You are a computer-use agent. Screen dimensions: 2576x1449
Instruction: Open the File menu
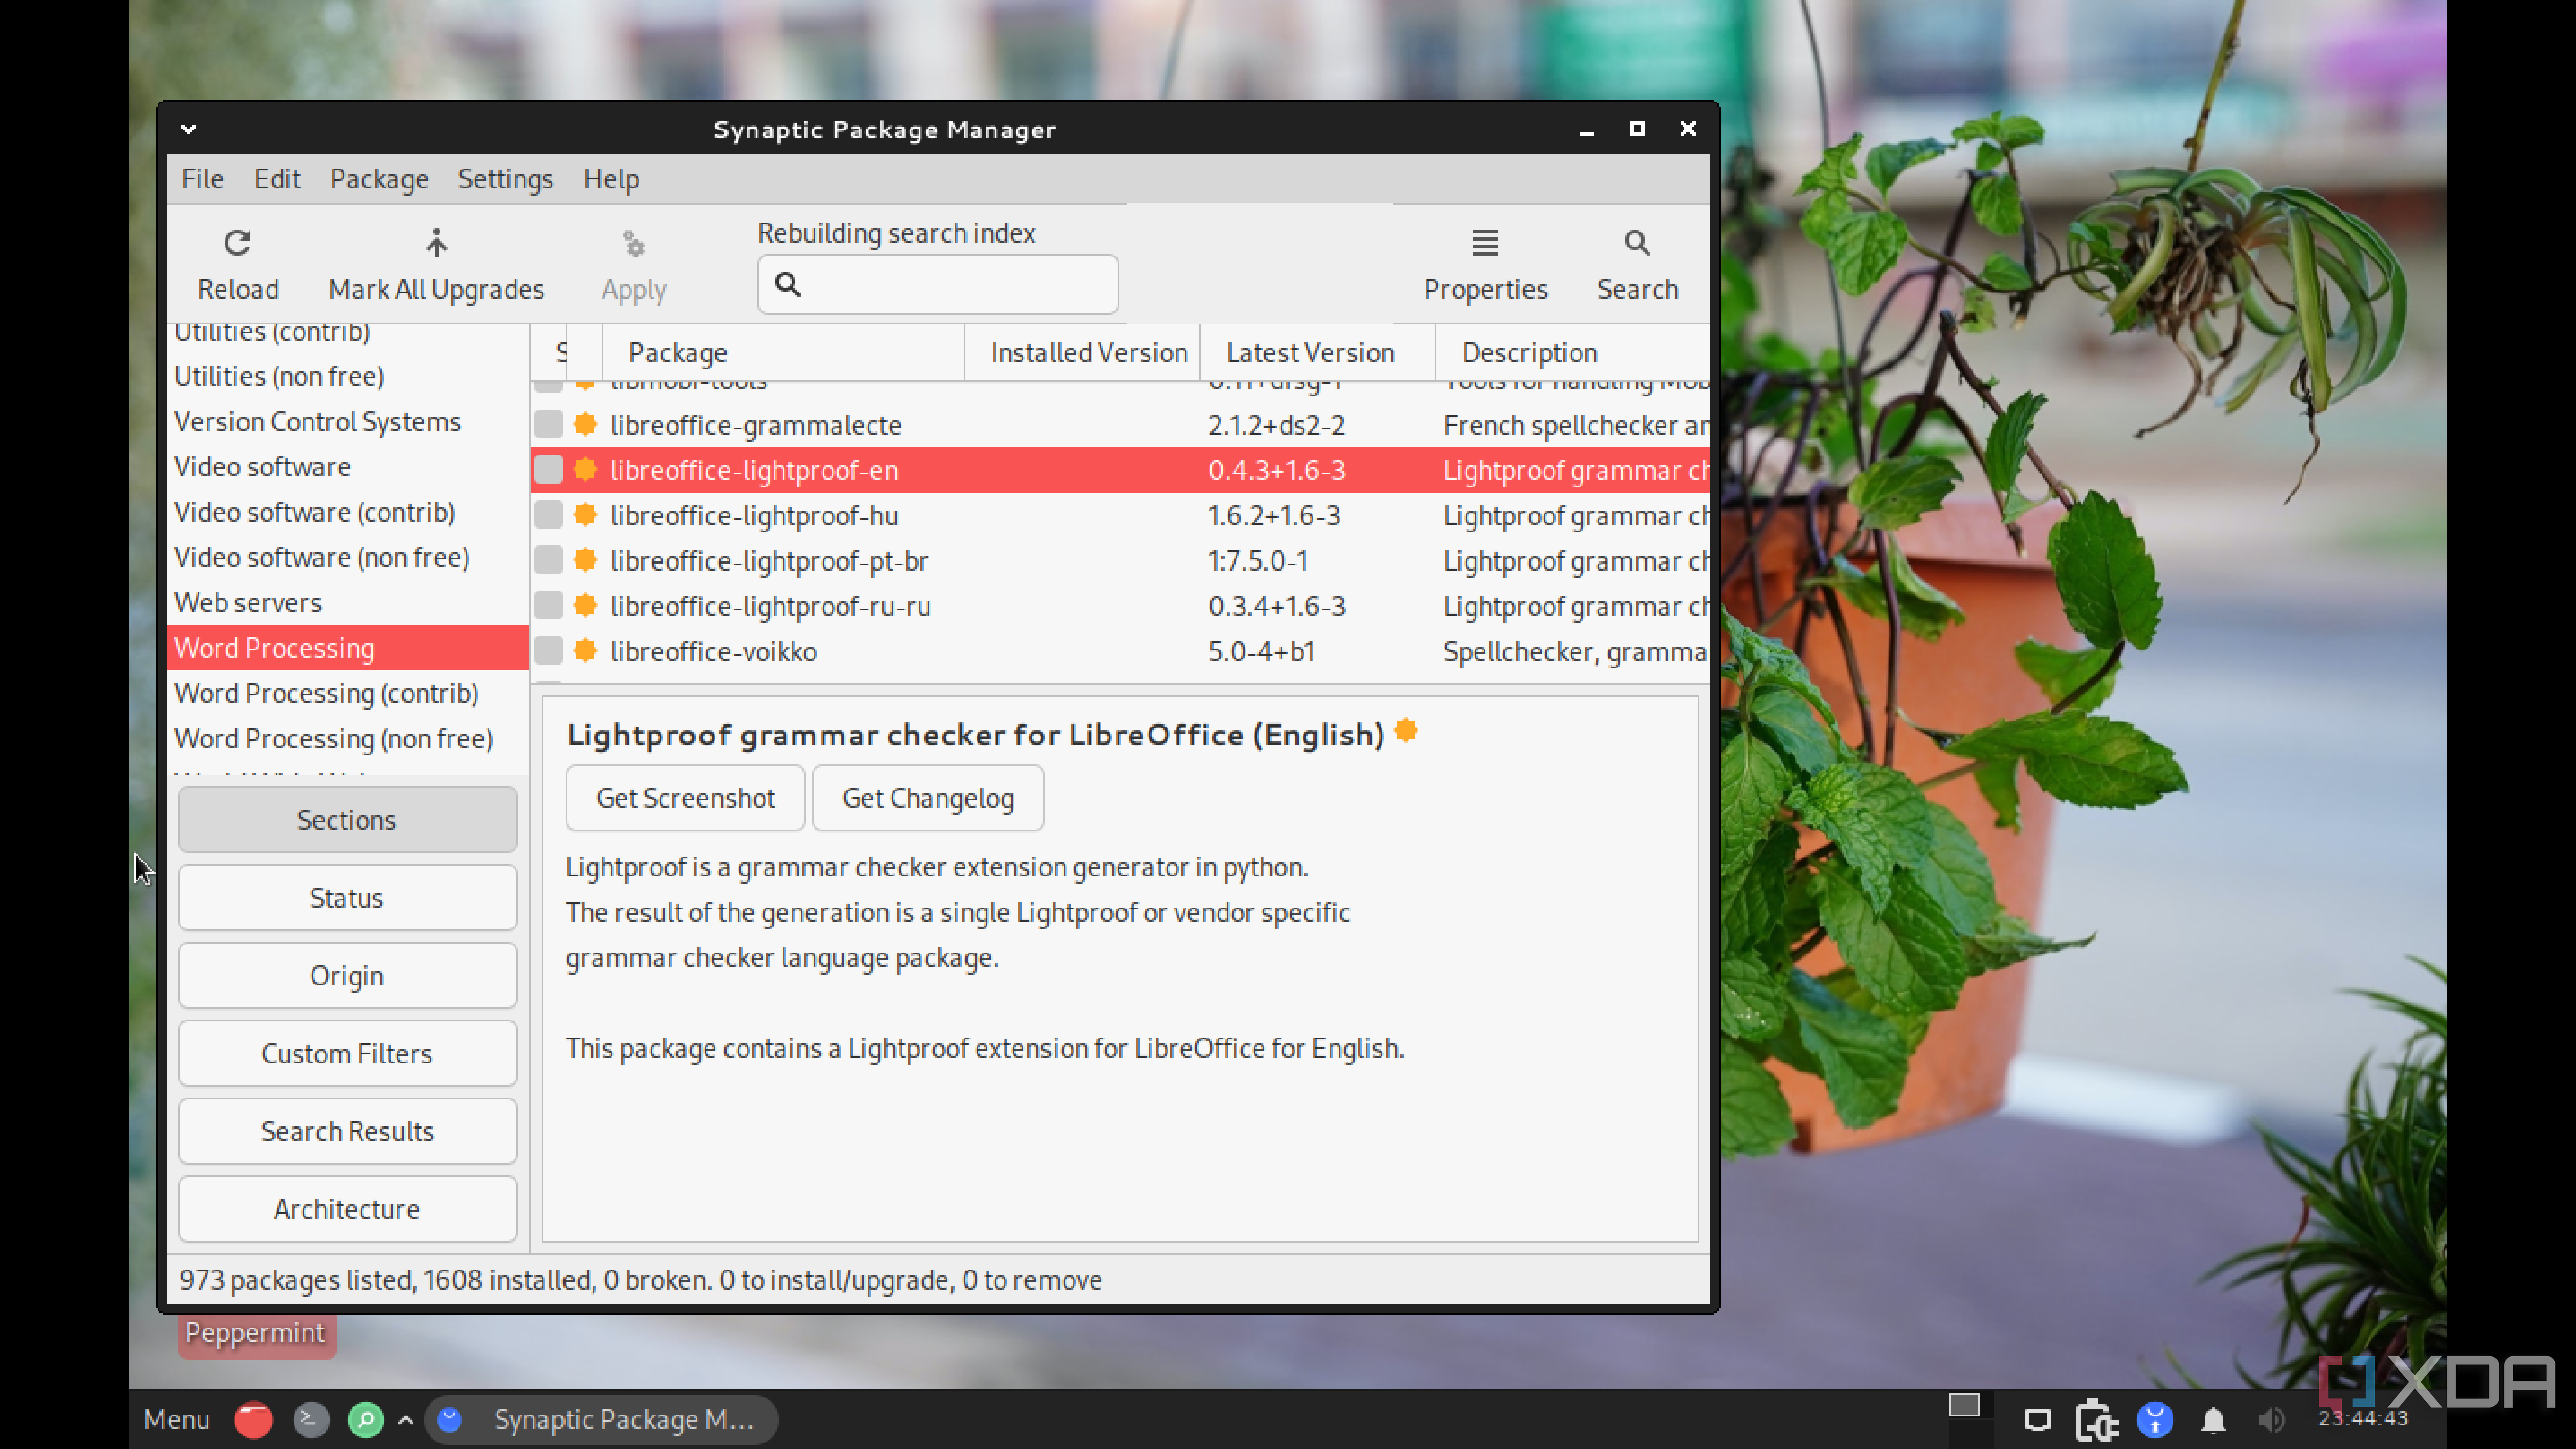pyautogui.click(x=202, y=179)
